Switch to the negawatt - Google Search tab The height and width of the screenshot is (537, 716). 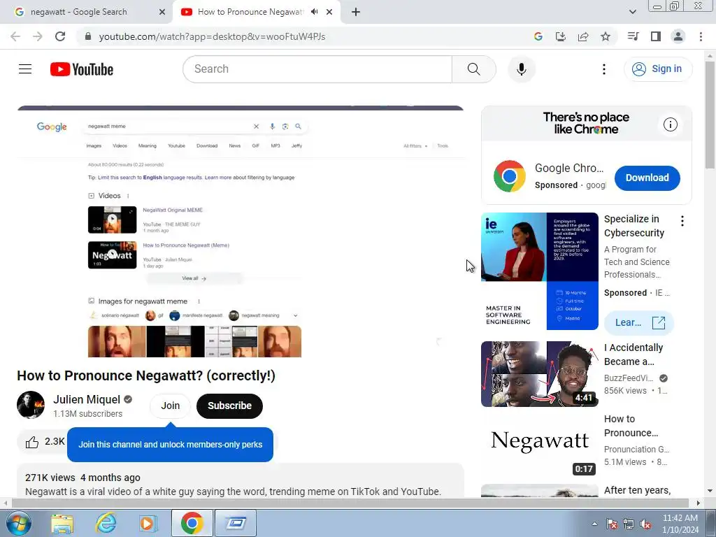point(87,12)
